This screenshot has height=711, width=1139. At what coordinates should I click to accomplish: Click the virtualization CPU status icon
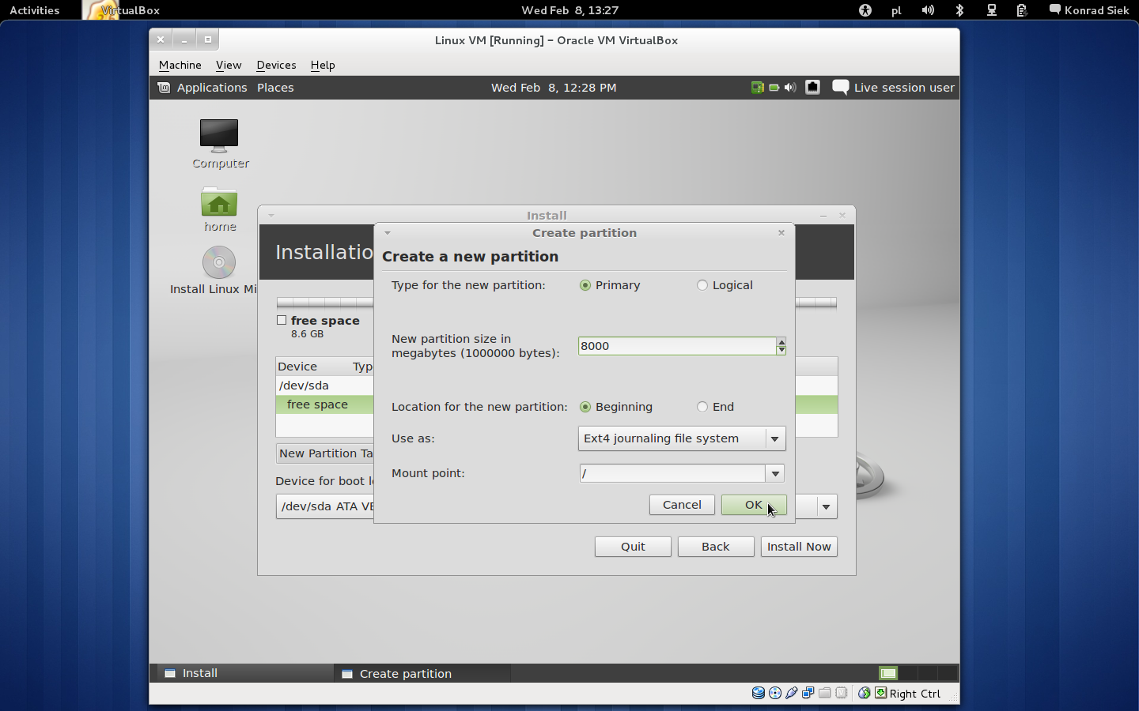click(x=842, y=693)
